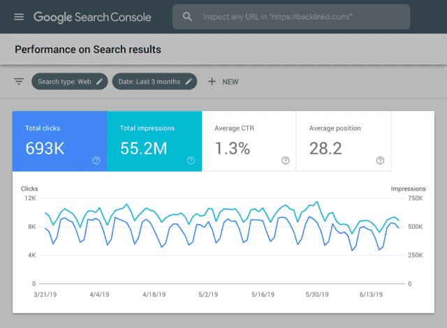Open the hamburger navigation menu

click(x=19, y=17)
